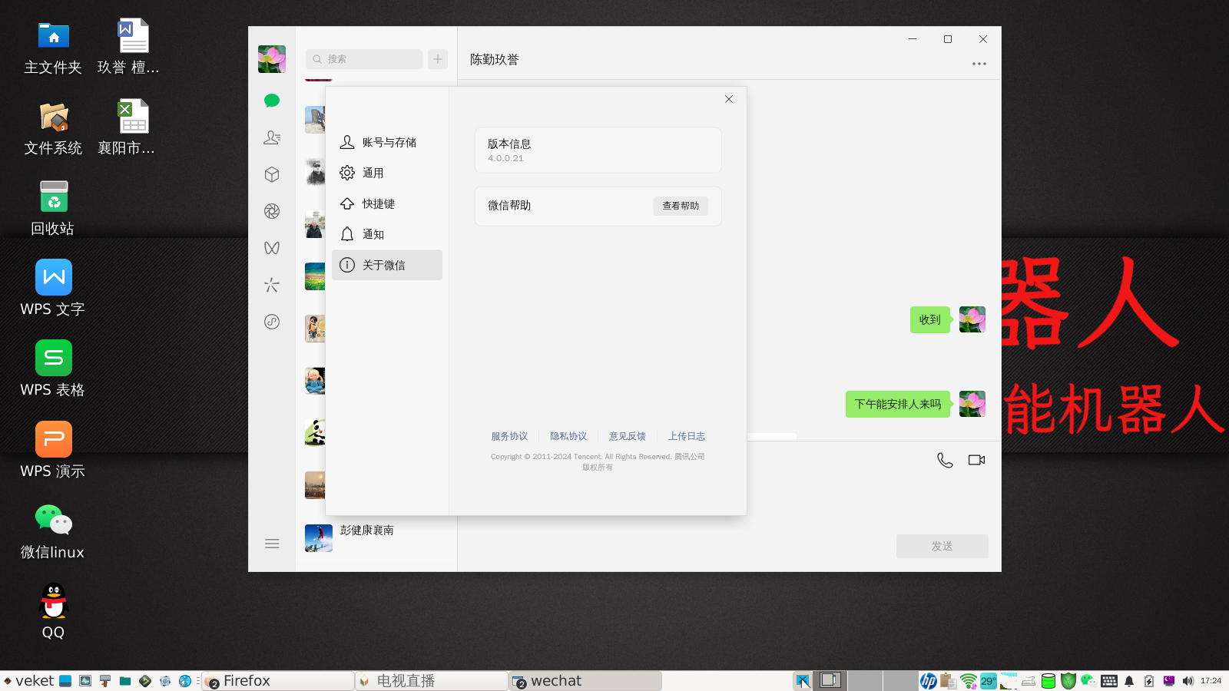Open chat options three-dot menu

pyautogui.click(x=979, y=64)
